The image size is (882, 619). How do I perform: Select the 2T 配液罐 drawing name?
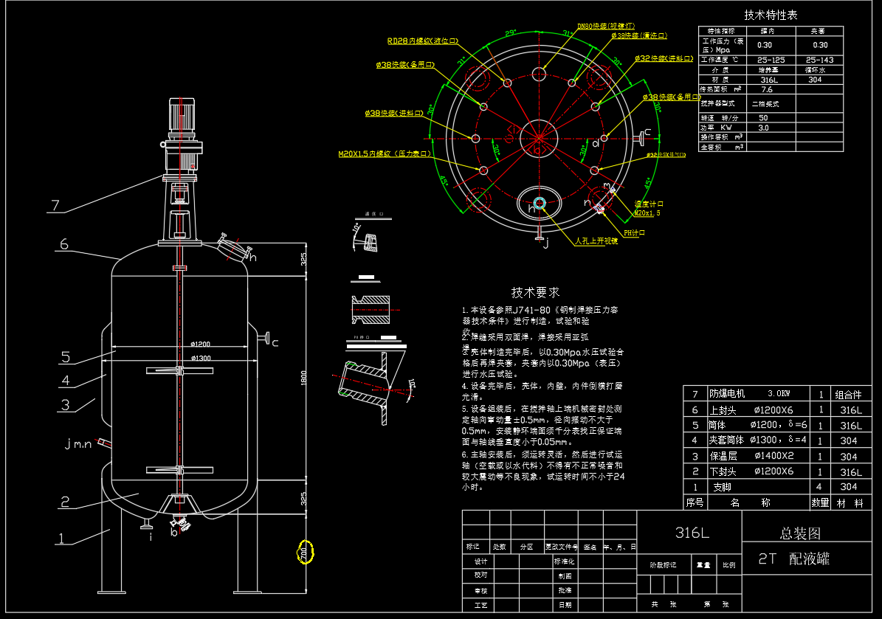[x=794, y=559]
